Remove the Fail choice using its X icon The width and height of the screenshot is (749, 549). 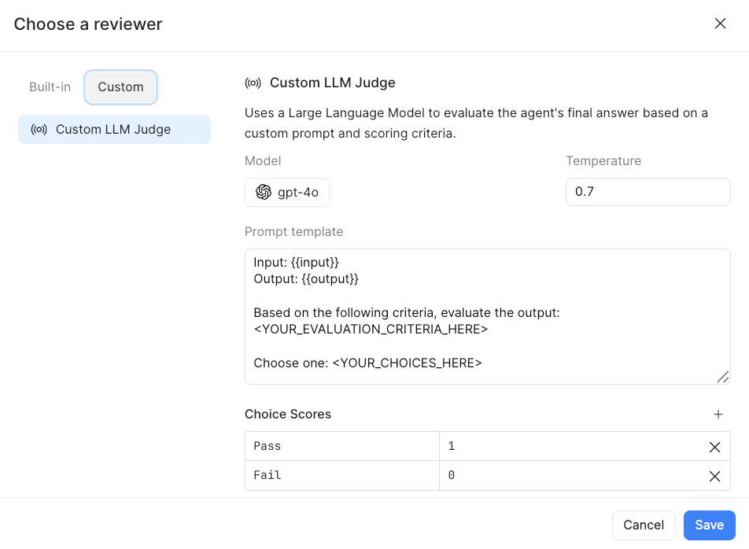point(714,475)
